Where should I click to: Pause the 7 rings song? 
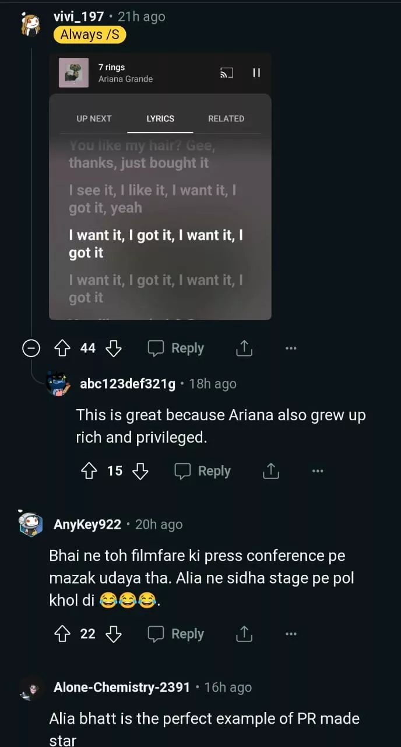tap(256, 73)
